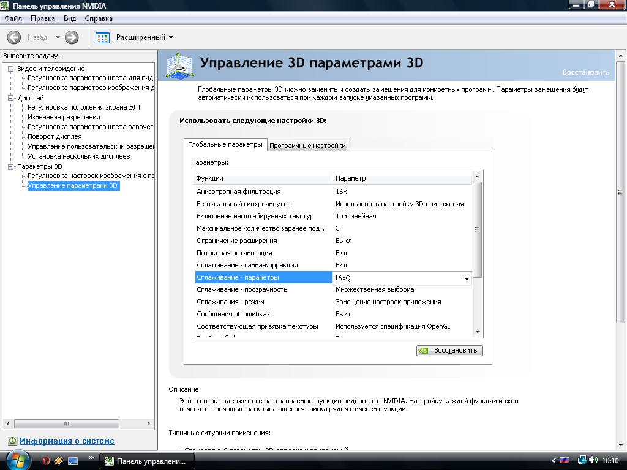Click Панель управления taskbar button
The image size is (627, 470).
coord(147,461)
